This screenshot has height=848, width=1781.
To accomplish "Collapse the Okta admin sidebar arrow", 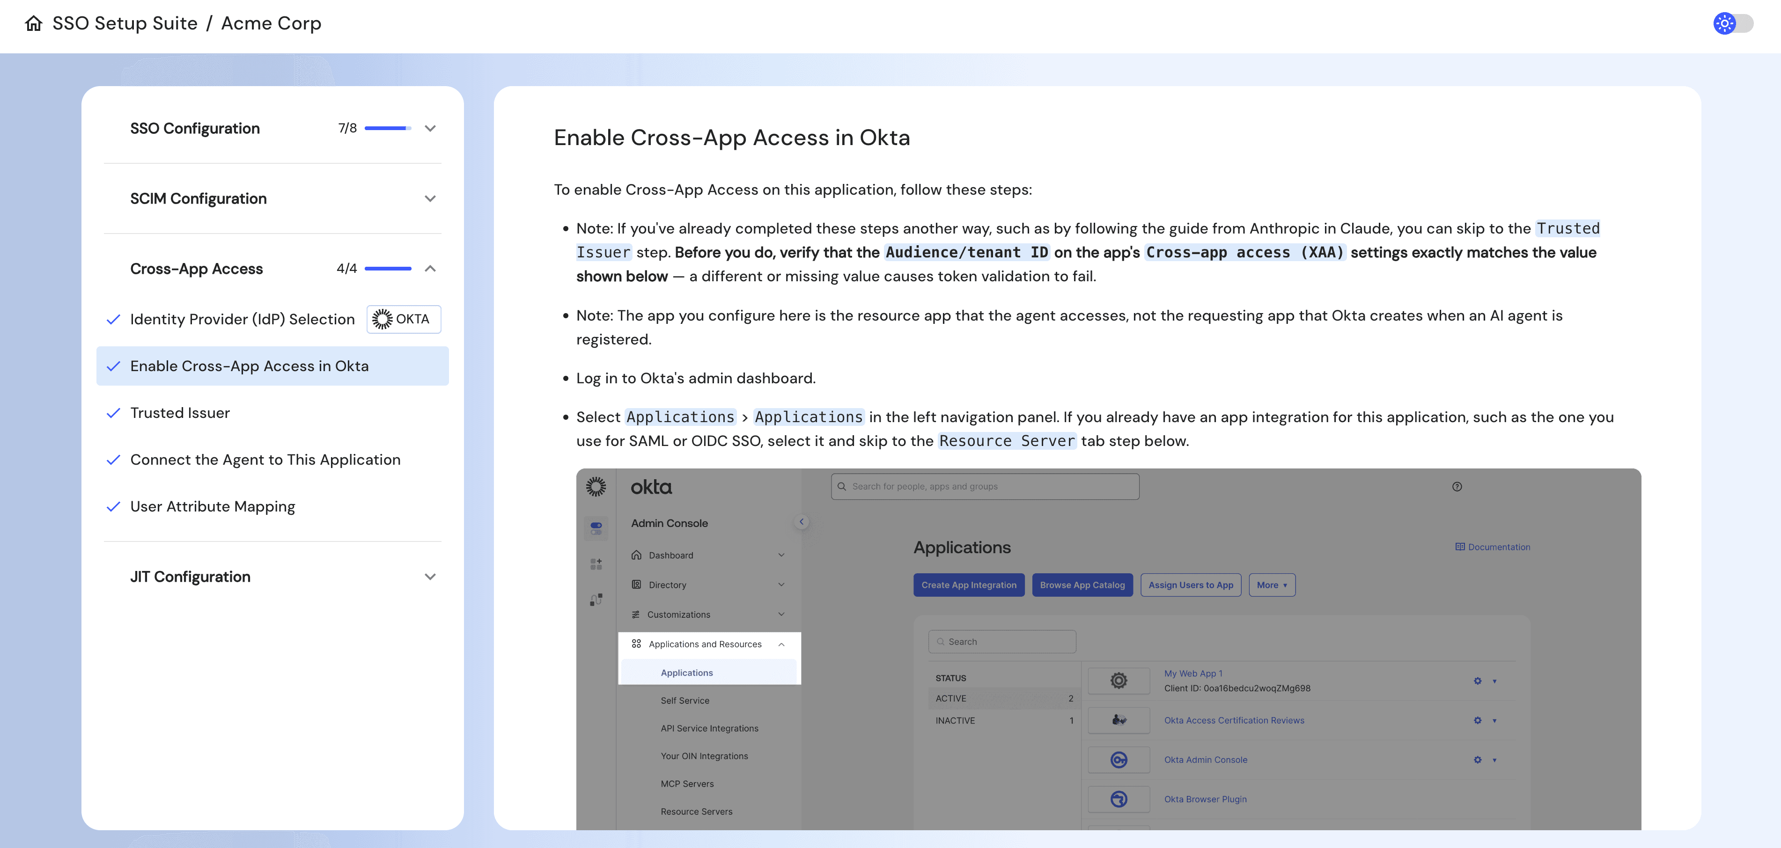I will (x=802, y=522).
